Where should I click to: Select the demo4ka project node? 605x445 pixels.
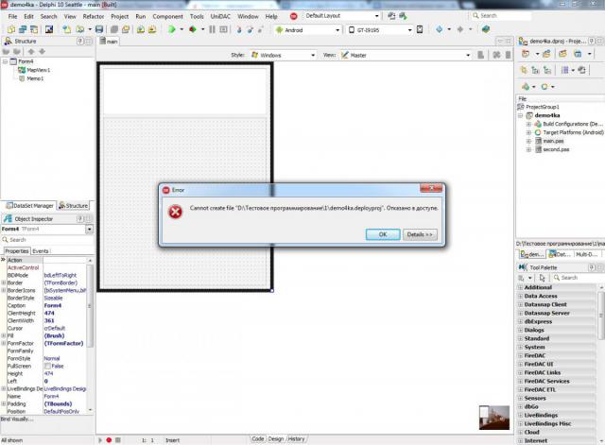pyautogui.click(x=546, y=115)
